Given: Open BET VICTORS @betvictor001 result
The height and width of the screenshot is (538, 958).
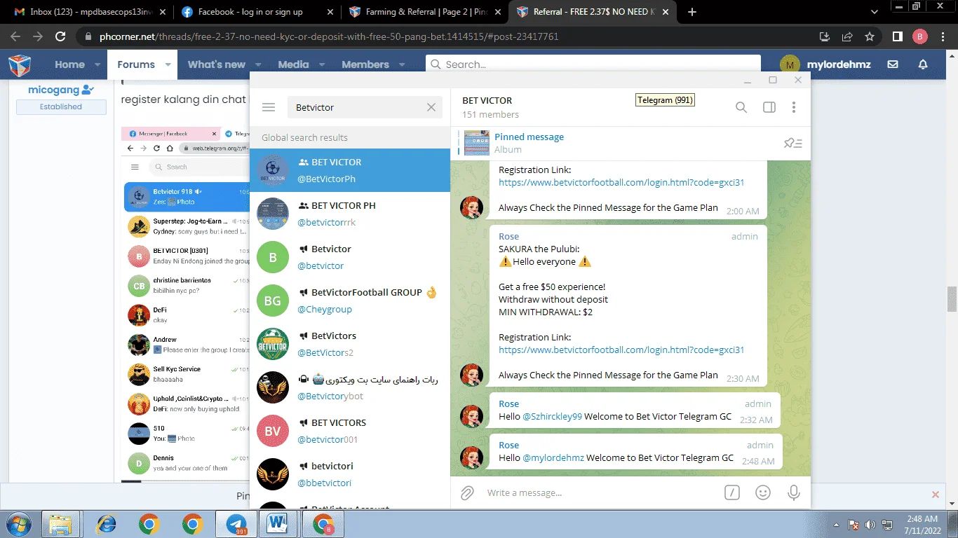Looking at the screenshot, I should point(350,431).
